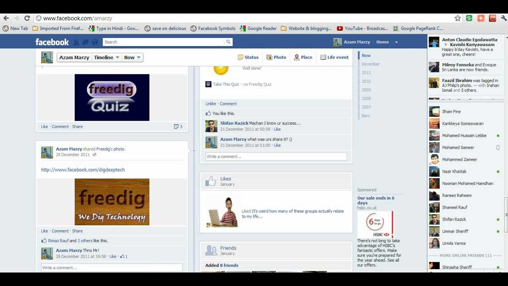Click the green extension icon in toolbar

tap(469, 18)
